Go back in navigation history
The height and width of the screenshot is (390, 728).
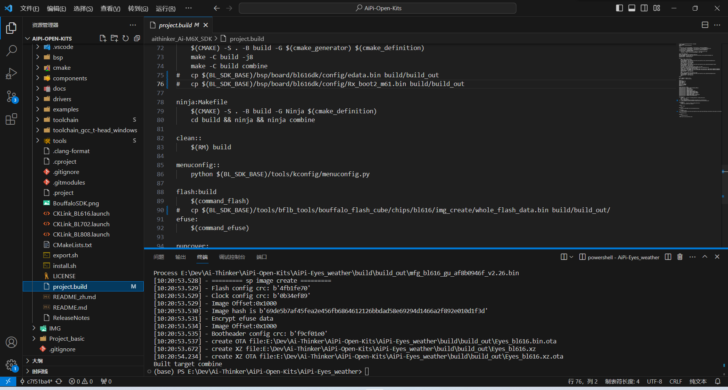point(217,8)
